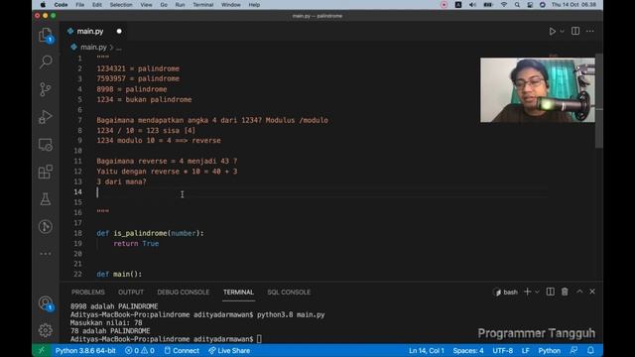The image size is (635, 357).
Task: Open the PROBLEMS panel tab
Action: (x=88, y=292)
